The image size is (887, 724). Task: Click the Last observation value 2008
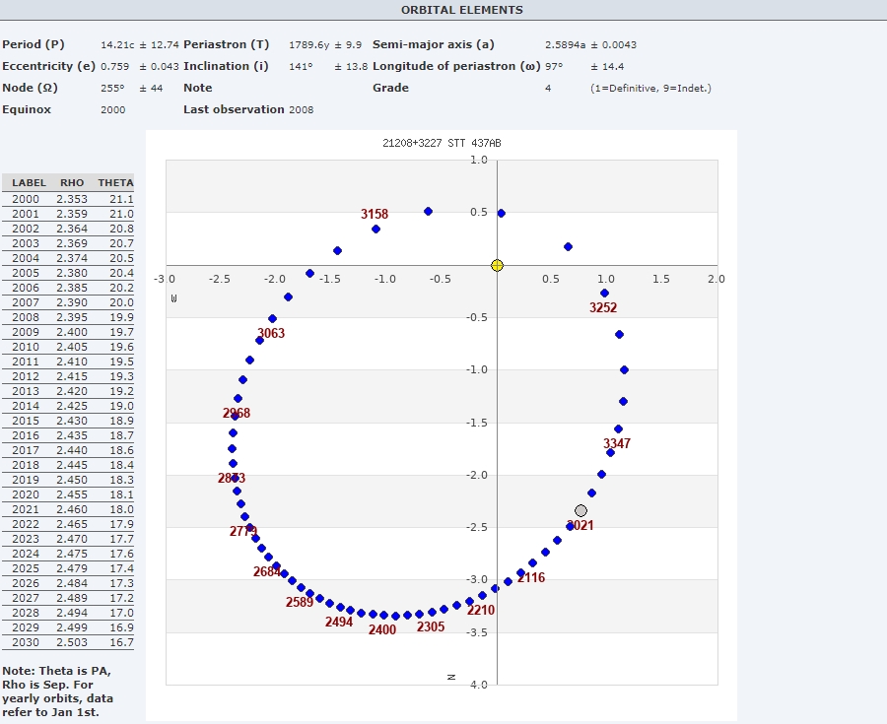(x=301, y=109)
